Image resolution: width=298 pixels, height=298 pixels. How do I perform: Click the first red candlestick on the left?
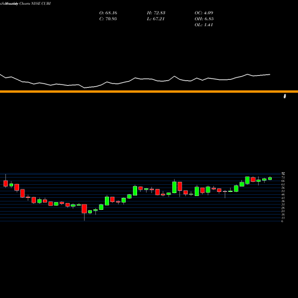[x=5, y=184]
